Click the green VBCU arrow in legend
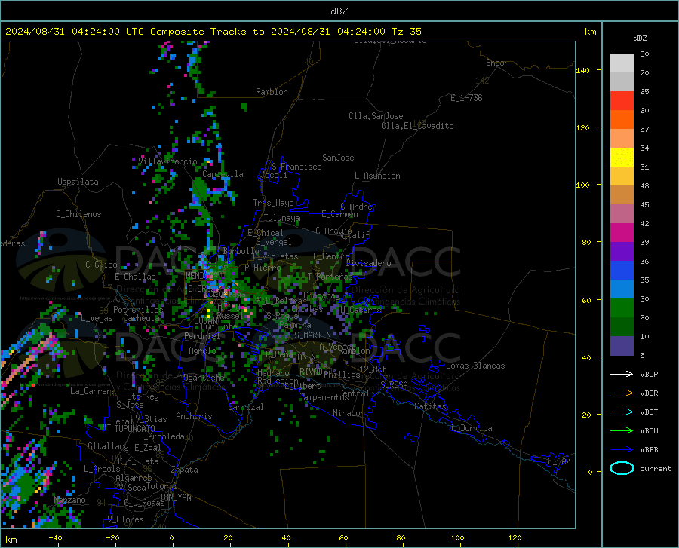The width and height of the screenshot is (679, 548). tap(622, 431)
